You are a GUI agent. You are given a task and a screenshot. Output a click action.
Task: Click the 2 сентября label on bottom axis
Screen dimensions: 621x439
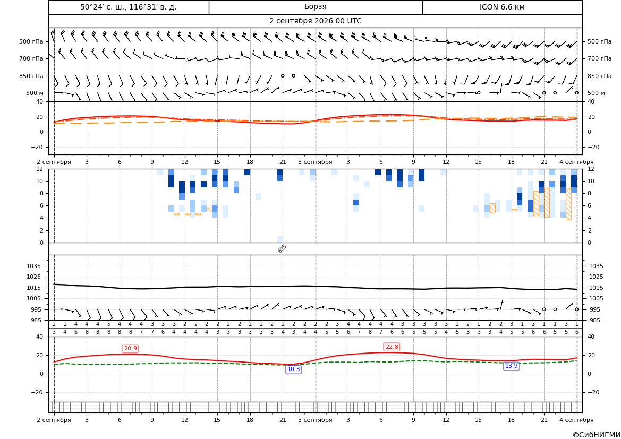tap(54, 420)
